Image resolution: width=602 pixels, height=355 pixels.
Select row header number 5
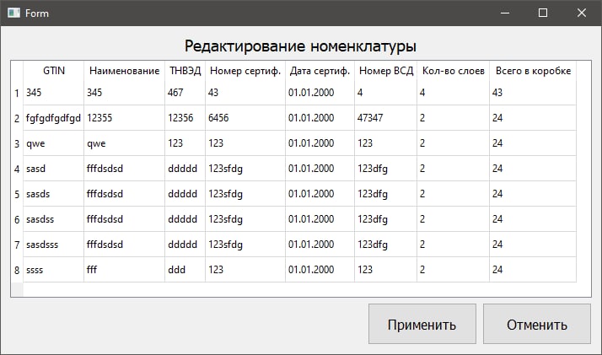click(17, 194)
